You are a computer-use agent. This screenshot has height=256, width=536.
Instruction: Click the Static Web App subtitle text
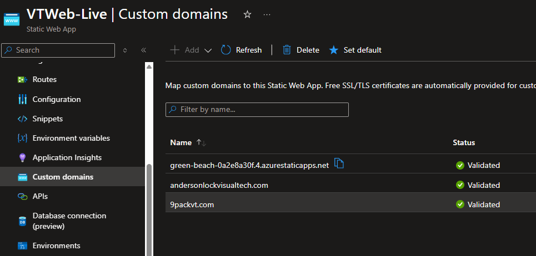pyautogui.click(x=51, y=29)
